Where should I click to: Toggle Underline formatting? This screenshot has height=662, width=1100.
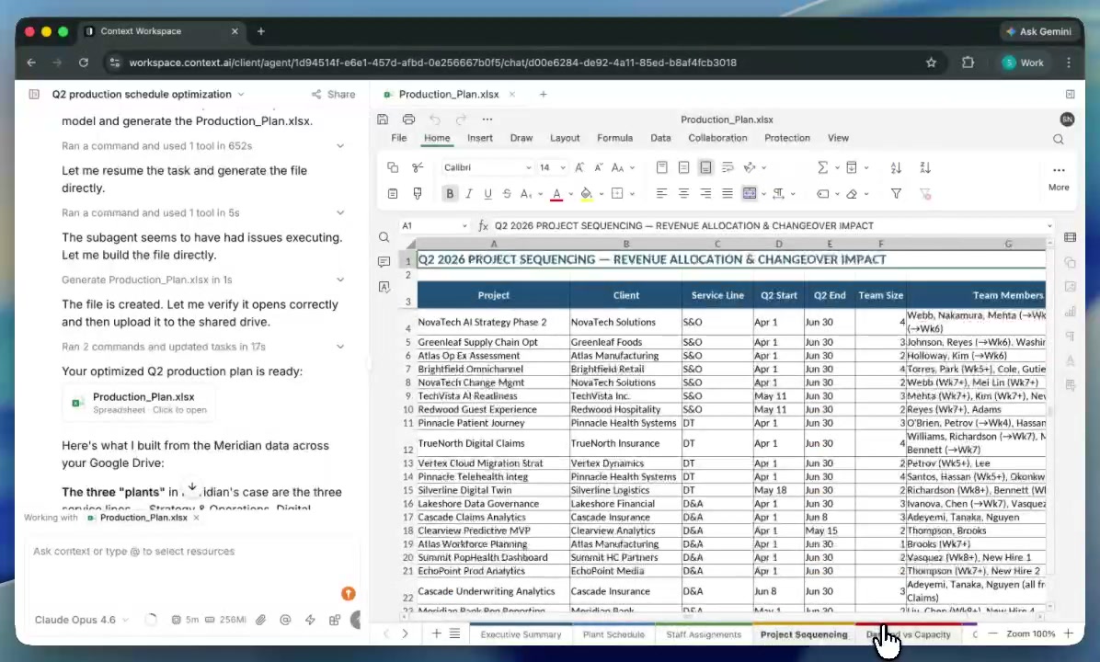coord(487,194)
